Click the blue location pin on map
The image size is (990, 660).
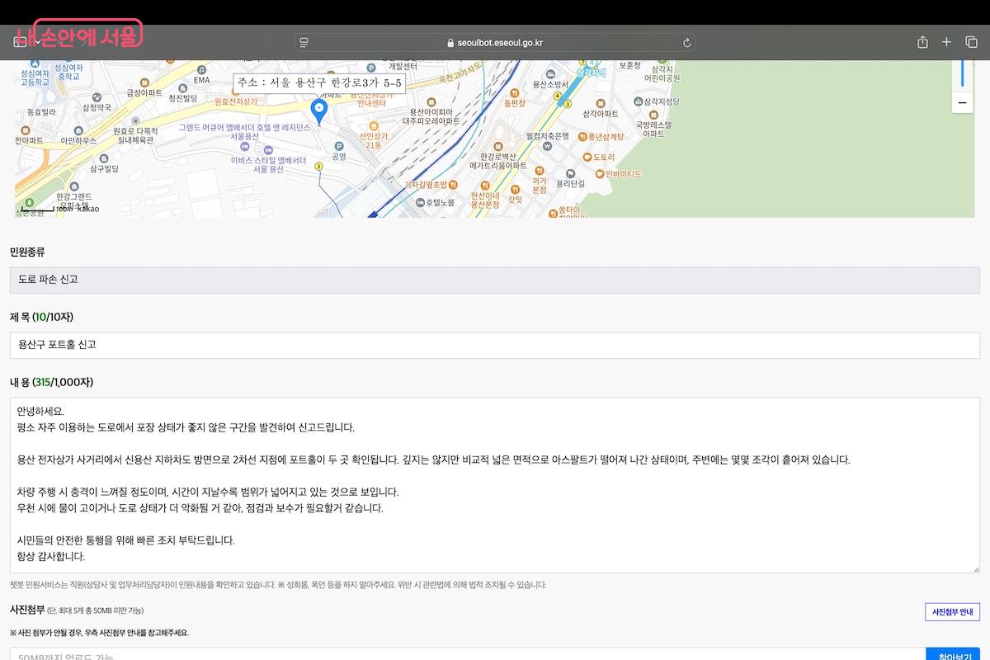318,111
